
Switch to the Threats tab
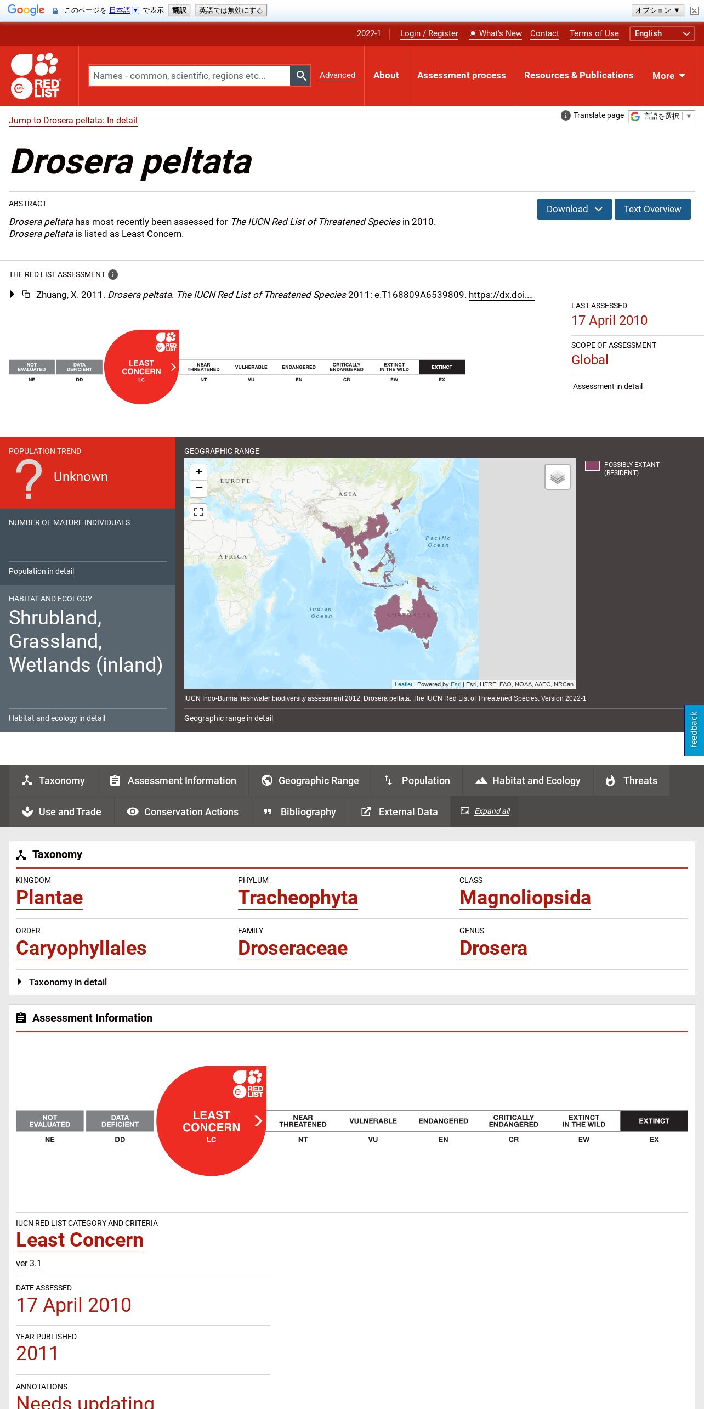pyautogui.click(x=632, y=780)
